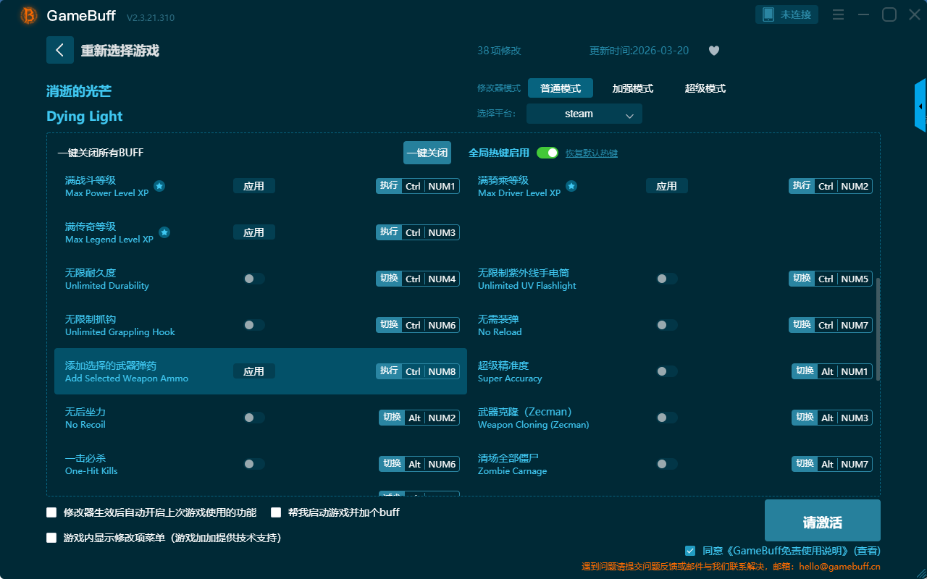Toggle Unlimited Durability switch
This screenshot has width=927, height=579.
click(x=253, y=279)
